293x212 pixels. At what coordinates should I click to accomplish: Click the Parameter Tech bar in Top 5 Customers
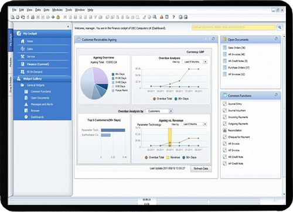(113, 130)
